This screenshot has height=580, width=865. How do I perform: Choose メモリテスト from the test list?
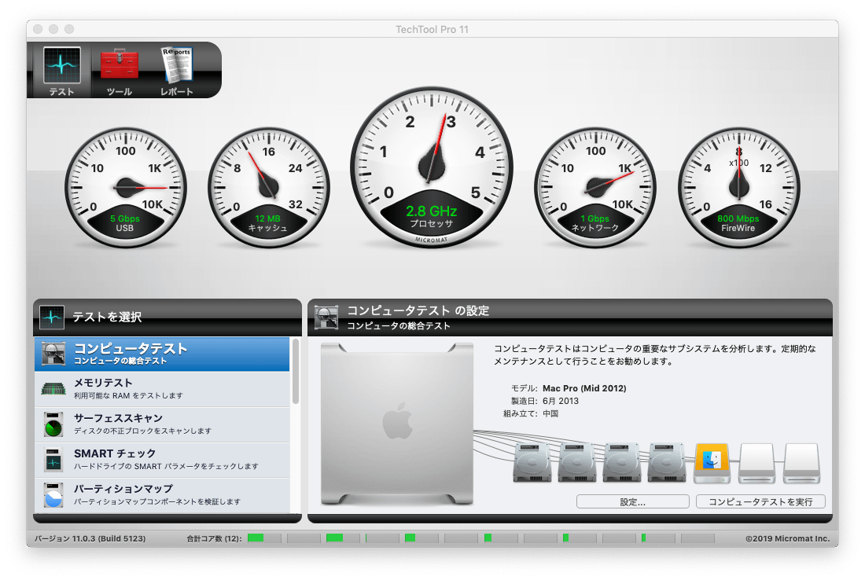pyautogui.click(x=162, y=389)
